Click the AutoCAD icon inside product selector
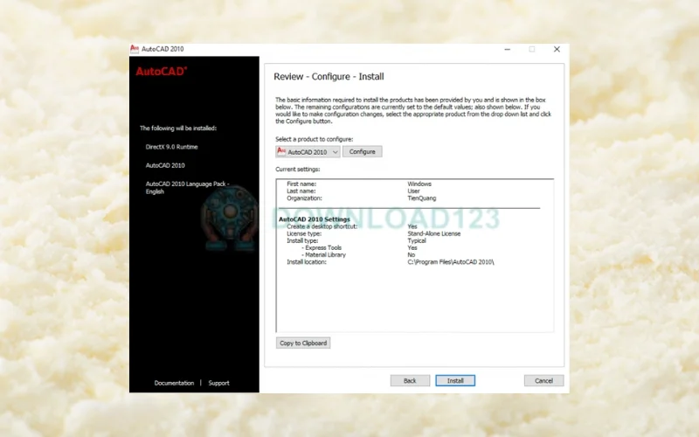Screen dimensions: 699x437 point(281,151)
